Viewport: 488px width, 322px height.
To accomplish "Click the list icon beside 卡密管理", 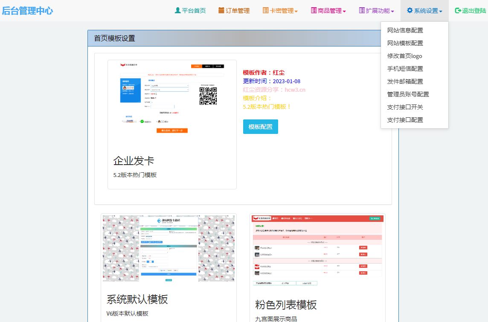I will pos(265,11).
